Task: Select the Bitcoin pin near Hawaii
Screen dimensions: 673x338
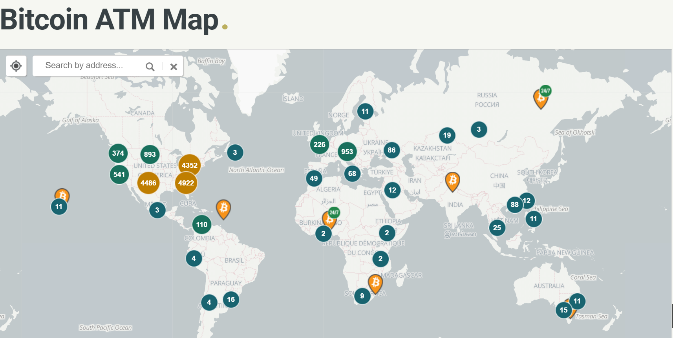Action: [x=63, y=193]
